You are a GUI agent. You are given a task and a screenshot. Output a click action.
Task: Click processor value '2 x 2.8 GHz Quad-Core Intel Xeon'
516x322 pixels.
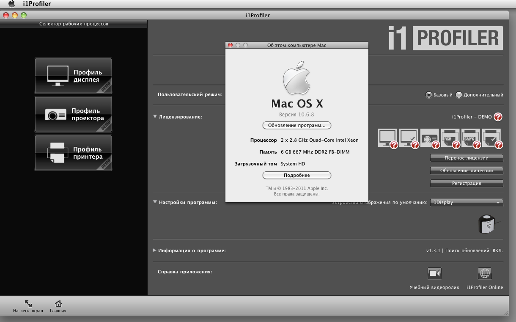click(319, 140)
